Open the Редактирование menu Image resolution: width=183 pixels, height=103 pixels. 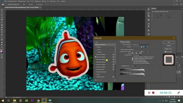13,1
